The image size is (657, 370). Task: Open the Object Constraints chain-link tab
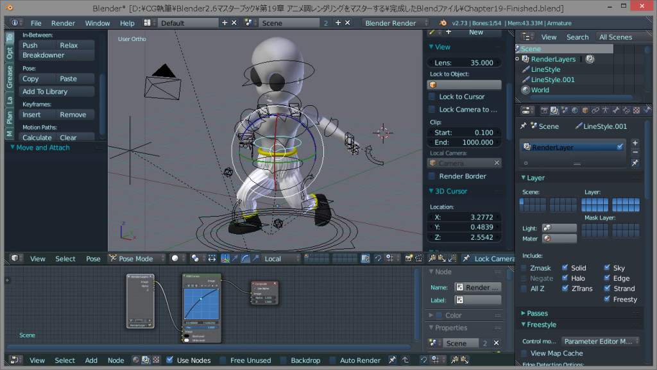pyautogui.click(x=595, y=110)
